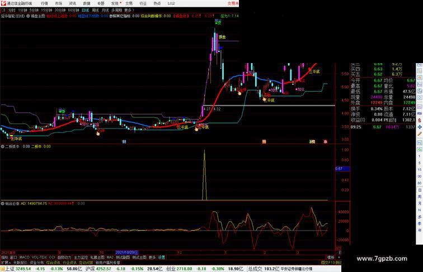
Task: Select 月 period in right sidebar
Action: [420, 203]
